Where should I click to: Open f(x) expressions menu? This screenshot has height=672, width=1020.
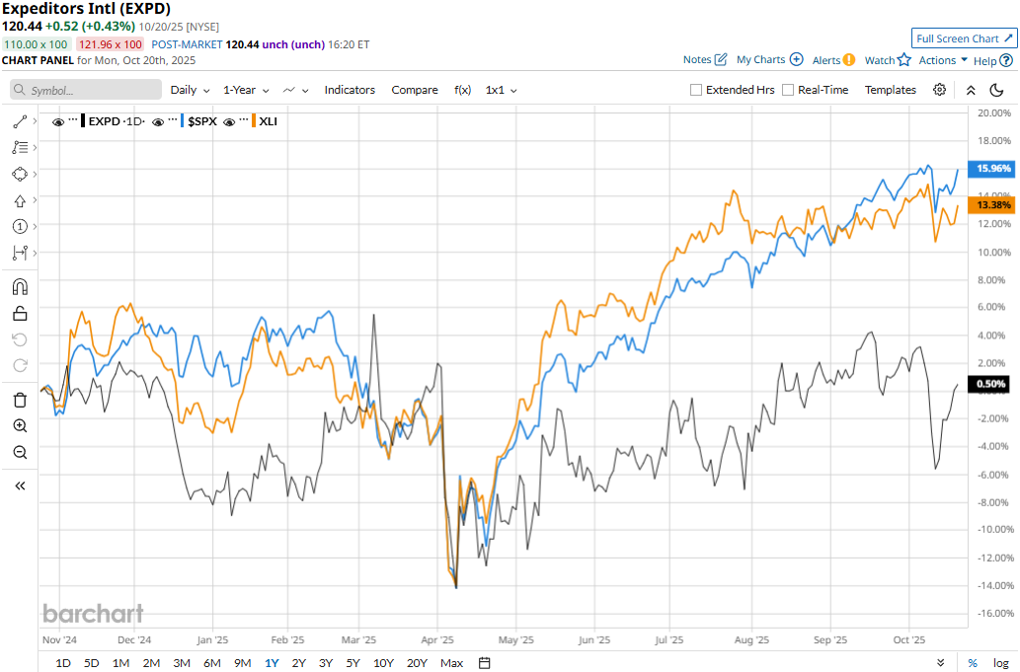click(462, 90)
